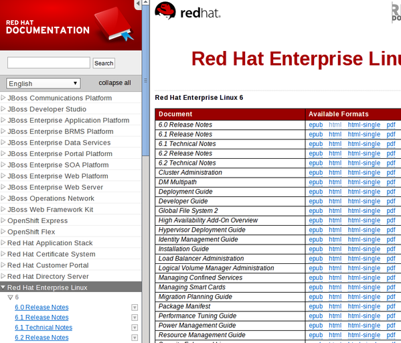The width and height of the screenshot is (401, 343).
Task: Expand the Red Hat Application Stack node
Action: (3, 243)
